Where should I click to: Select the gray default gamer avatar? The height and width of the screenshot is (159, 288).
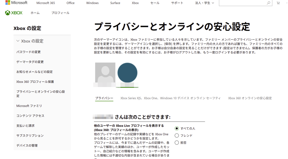(x=105, y=72)
